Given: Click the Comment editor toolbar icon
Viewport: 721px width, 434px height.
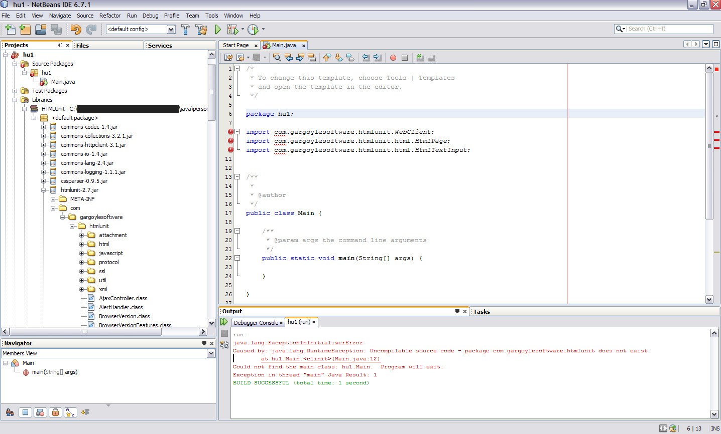Looking at the screenshot, I should pyautogui.click(x=420, y=58).
